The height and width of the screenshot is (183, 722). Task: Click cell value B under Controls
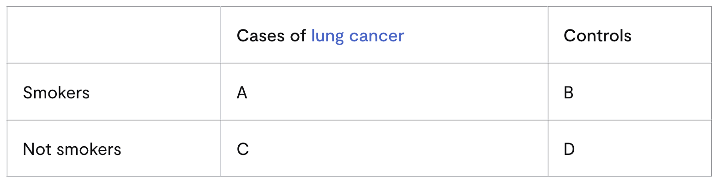pyautogui.click(x=568, y=93)
